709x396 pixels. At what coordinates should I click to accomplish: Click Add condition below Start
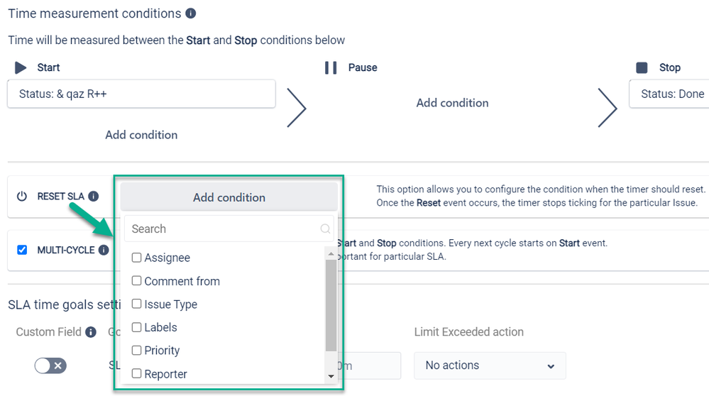pyautogui.click(x=141, y=135)
